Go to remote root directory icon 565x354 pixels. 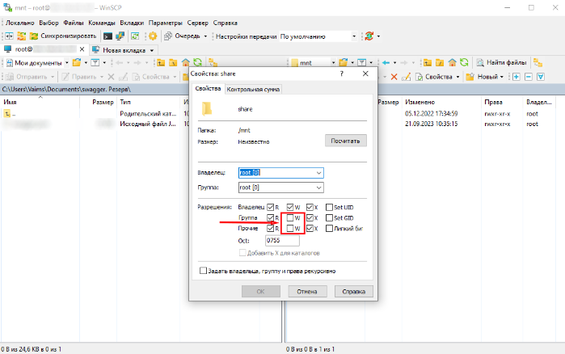(x=440, y=63)
